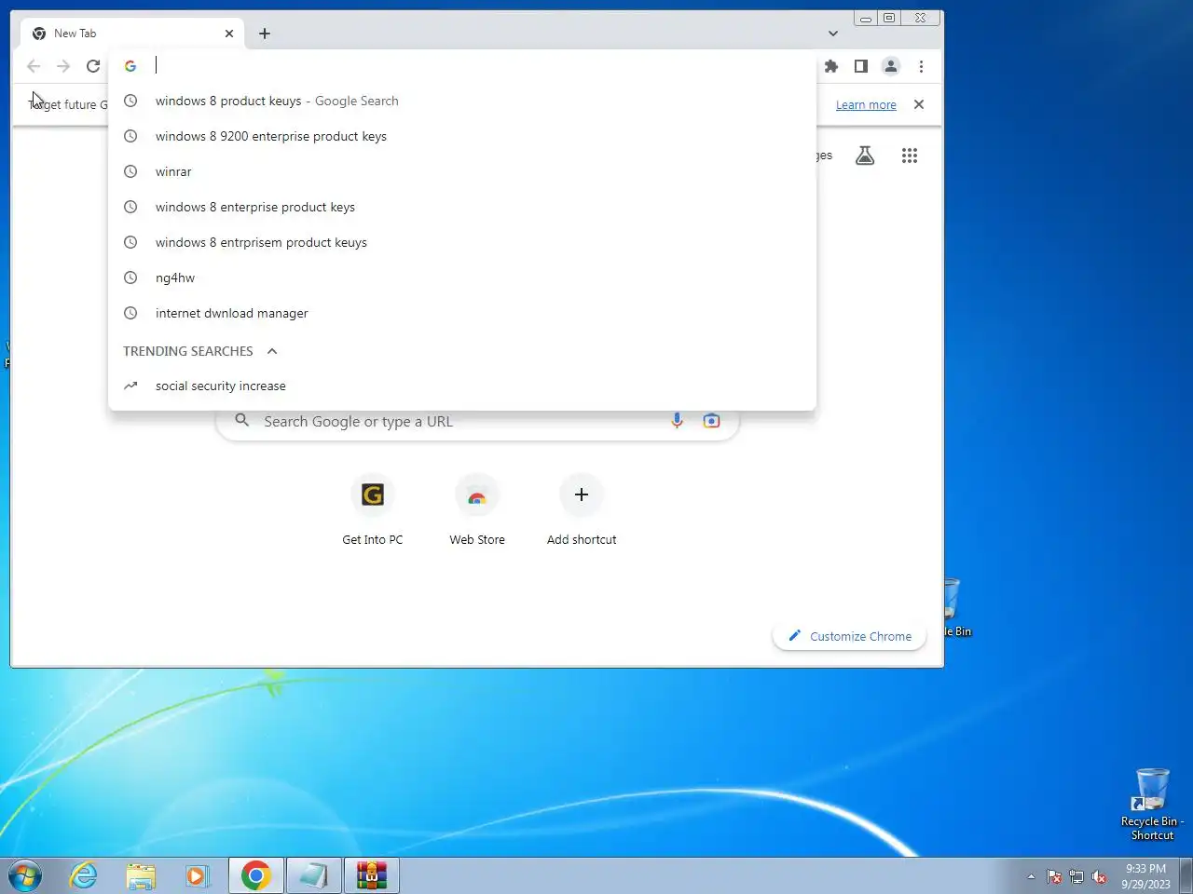Viewport: 1193px width, 894px height.
Task: Open a new tab with plus button
Action: click(265, 34)
